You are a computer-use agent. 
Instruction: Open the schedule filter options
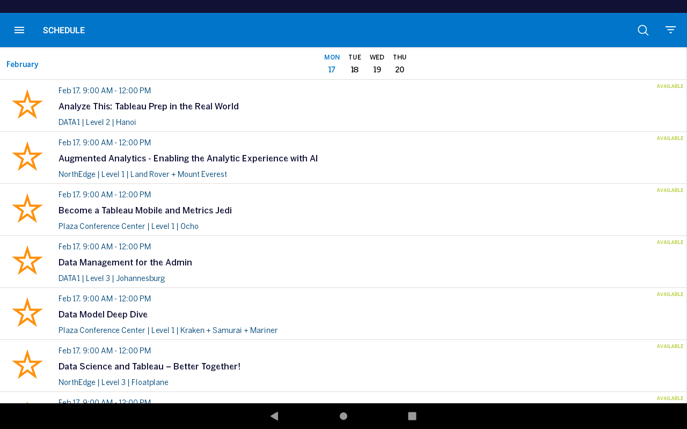point(670,30)
